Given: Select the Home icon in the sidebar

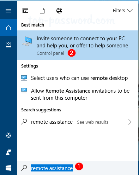Looking at the screenshot, I should [8, 28].
